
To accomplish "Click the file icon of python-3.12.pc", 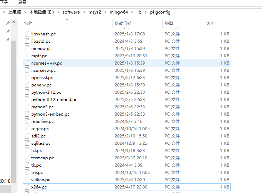I will tap(27, 92).
